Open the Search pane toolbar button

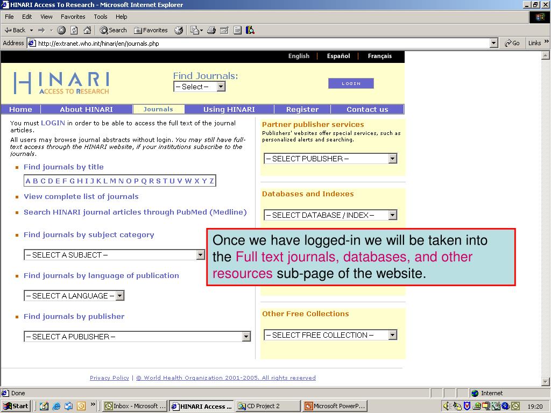click(x=113, y=30)
